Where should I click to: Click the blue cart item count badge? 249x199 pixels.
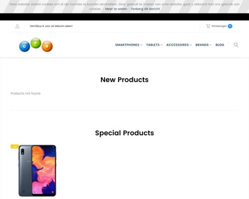pyautogui.click(x=230, y=26)
